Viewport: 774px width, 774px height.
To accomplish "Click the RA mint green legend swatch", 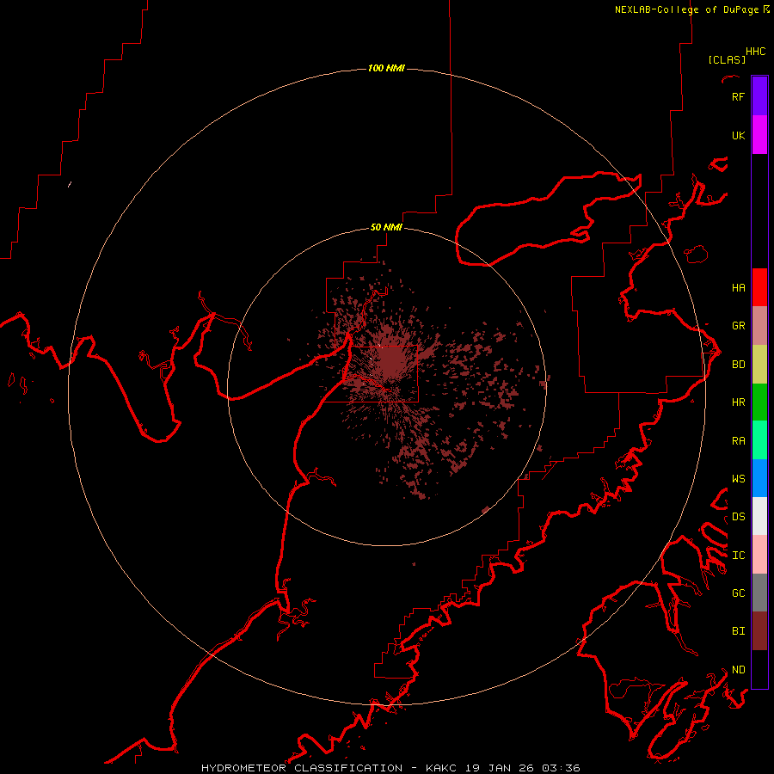I will click(x=759, y=440).
